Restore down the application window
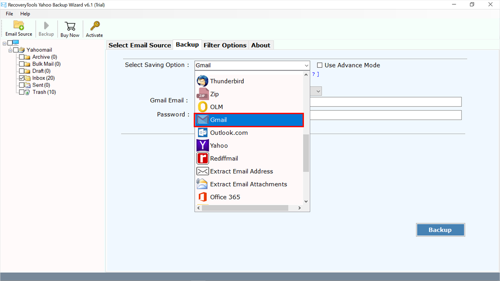Image resolution: width=500 pixels, height=281 pixels. click(472, 5)
